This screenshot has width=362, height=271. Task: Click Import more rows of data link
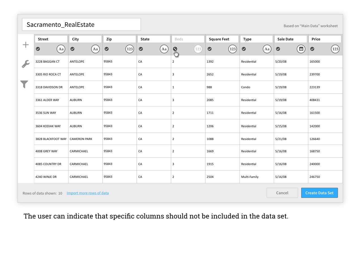tap(88, 193)
